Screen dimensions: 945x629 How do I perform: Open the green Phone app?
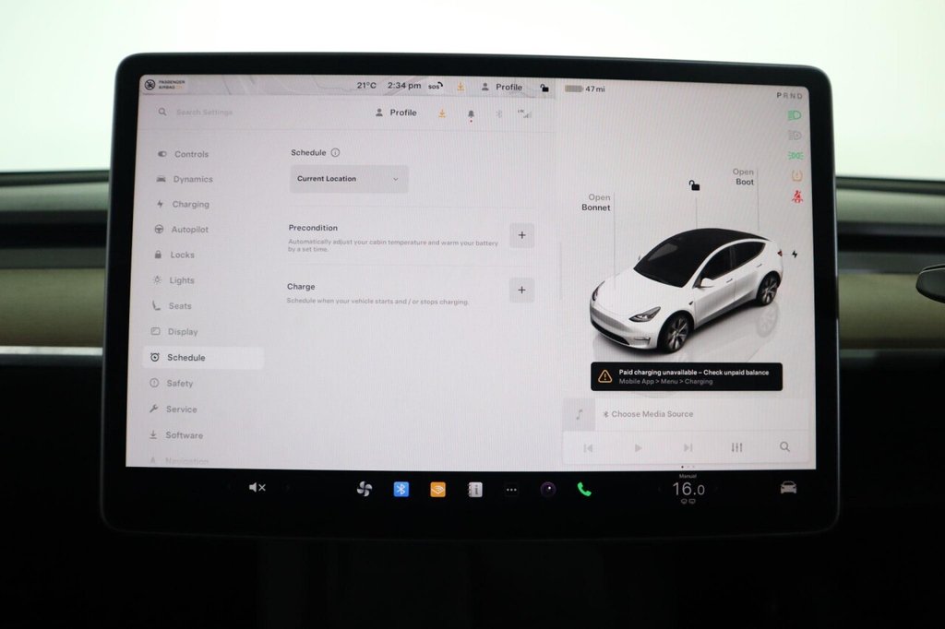584,489
